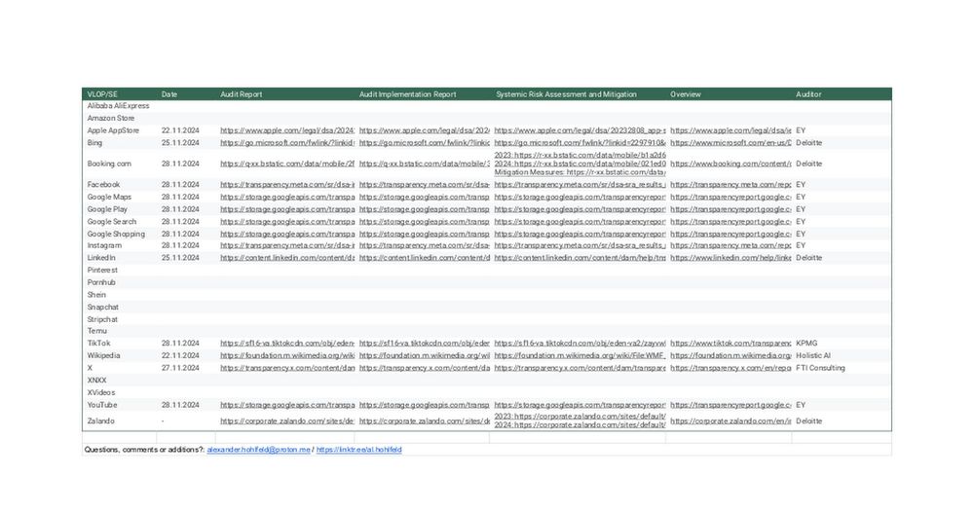
Task: Select the Audit Report column header
Action: click(x=241, y=94)
